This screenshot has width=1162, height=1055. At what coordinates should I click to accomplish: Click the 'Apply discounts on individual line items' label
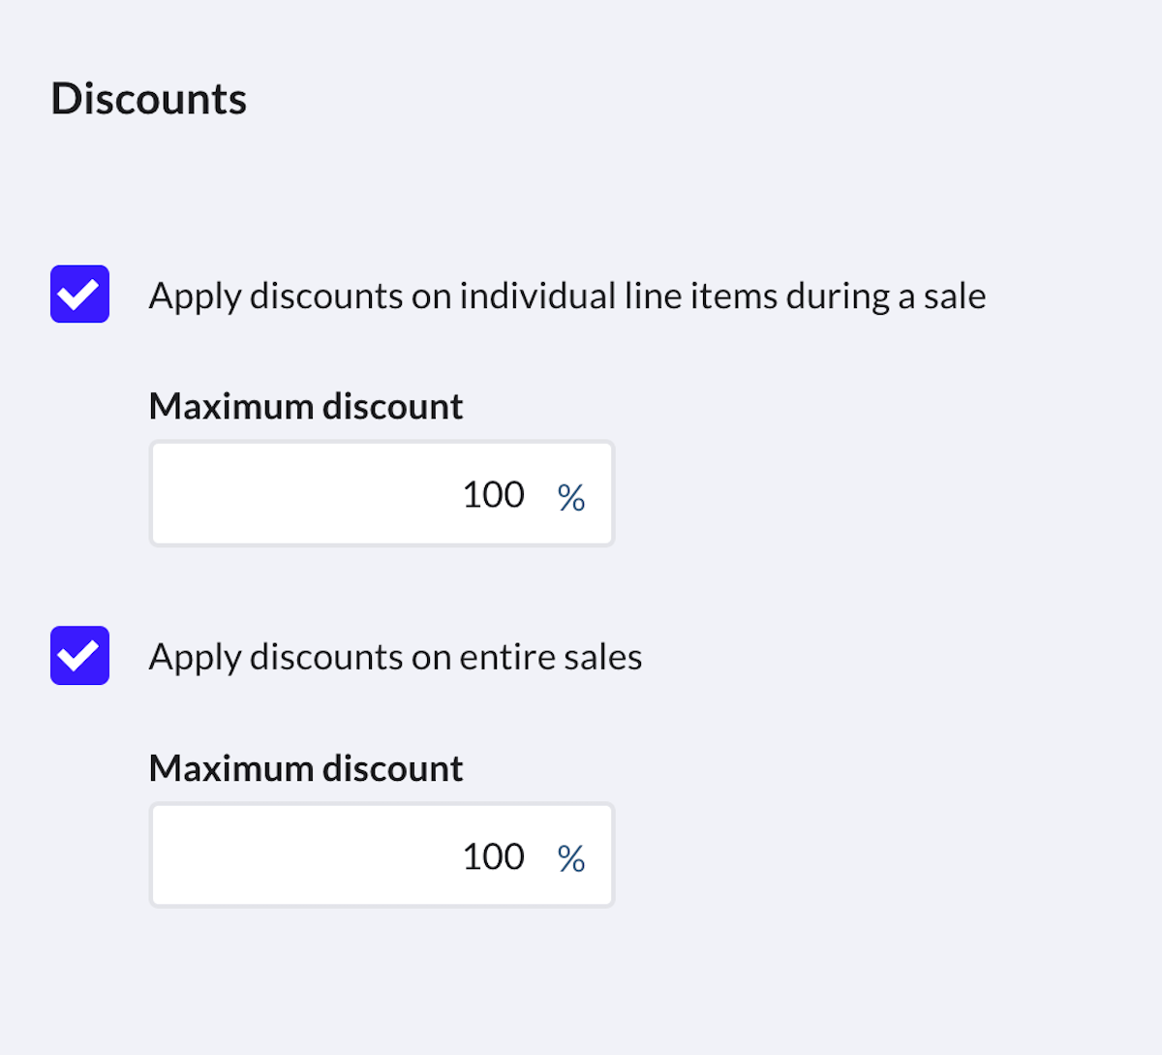pos(566,295)
